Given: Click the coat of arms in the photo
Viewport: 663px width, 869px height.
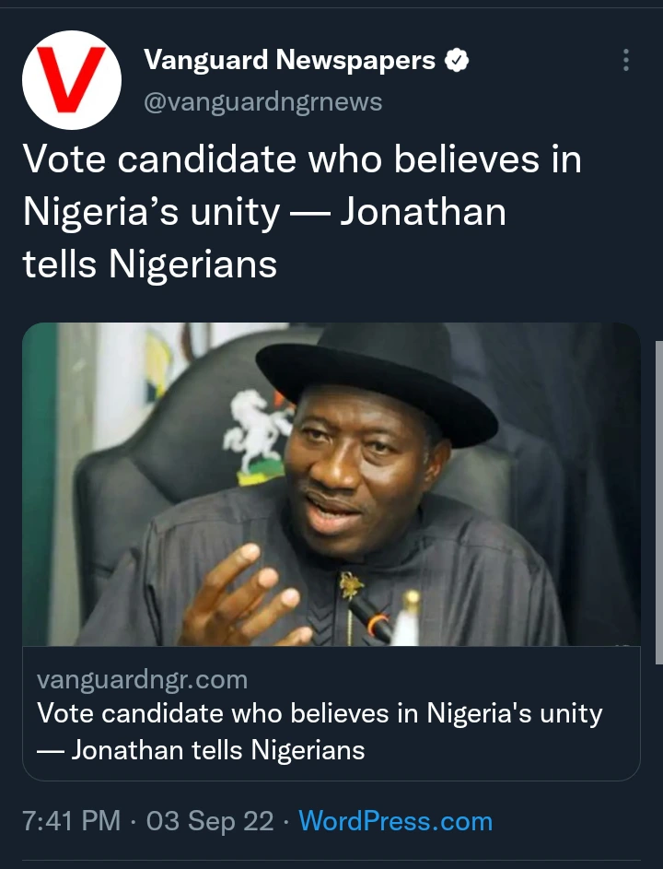Looking at the screenshot, I should tap(259, 433).
